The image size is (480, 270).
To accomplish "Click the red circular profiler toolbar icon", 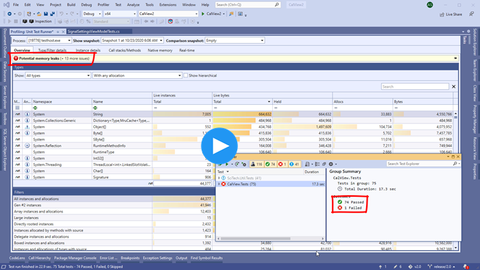I will (x=170, y=21).
